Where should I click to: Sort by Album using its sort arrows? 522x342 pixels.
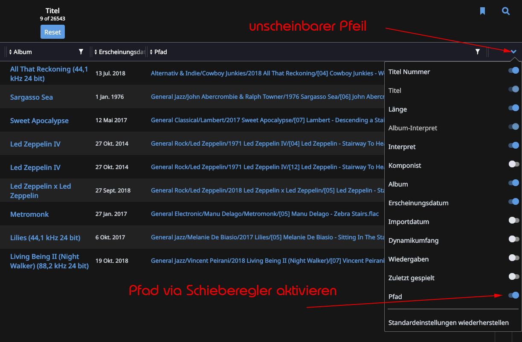tap(11, 52)
